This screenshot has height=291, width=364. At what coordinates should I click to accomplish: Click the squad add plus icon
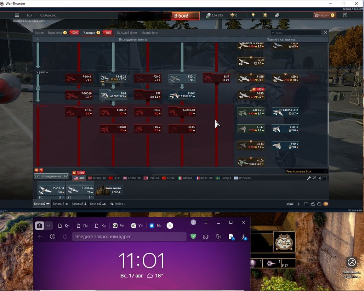click(x=298, y=204)
